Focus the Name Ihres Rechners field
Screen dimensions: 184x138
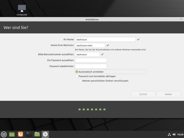[x=90, y=45]
